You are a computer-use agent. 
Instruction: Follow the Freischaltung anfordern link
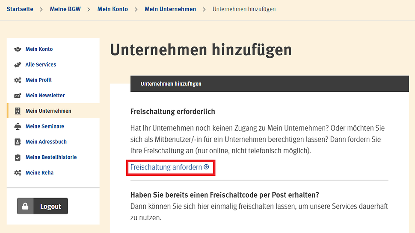[x=170, y=167]
